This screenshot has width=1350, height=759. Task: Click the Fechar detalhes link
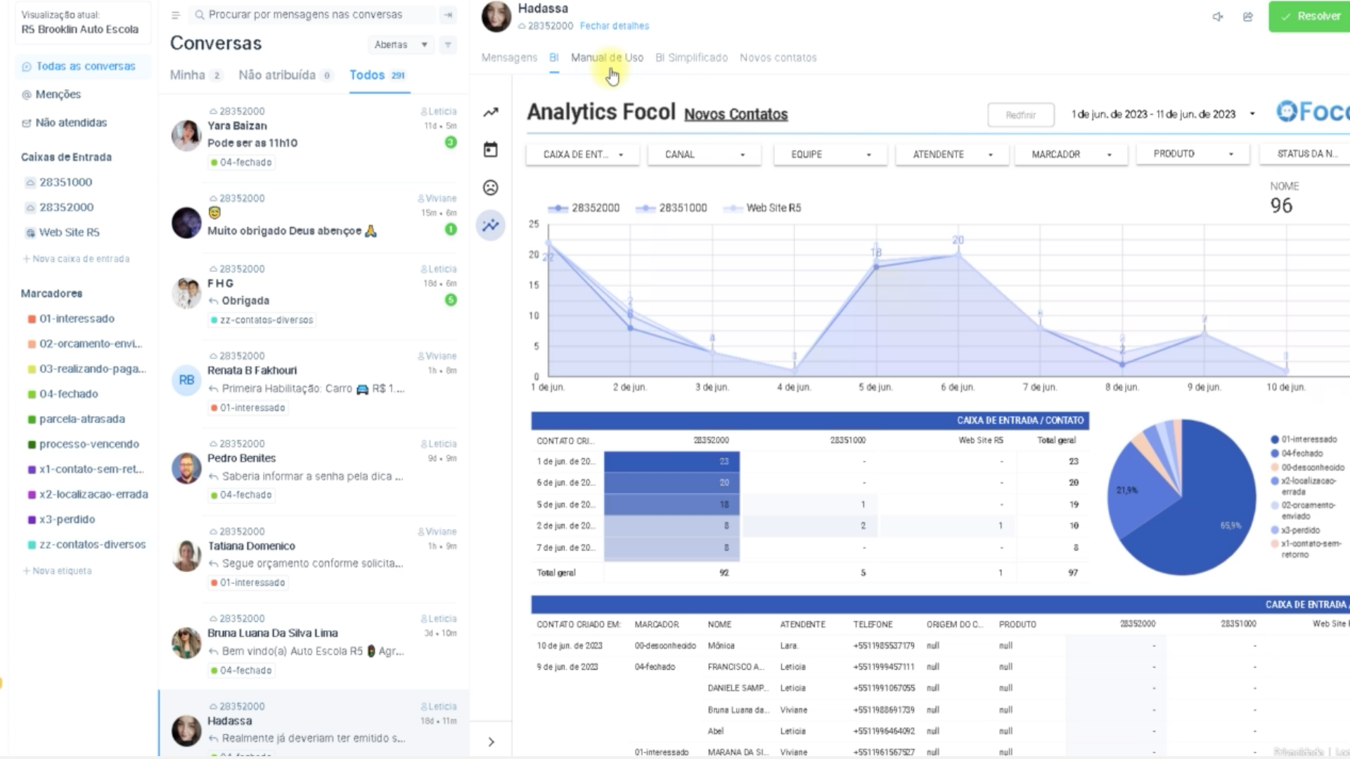(615, 25)
